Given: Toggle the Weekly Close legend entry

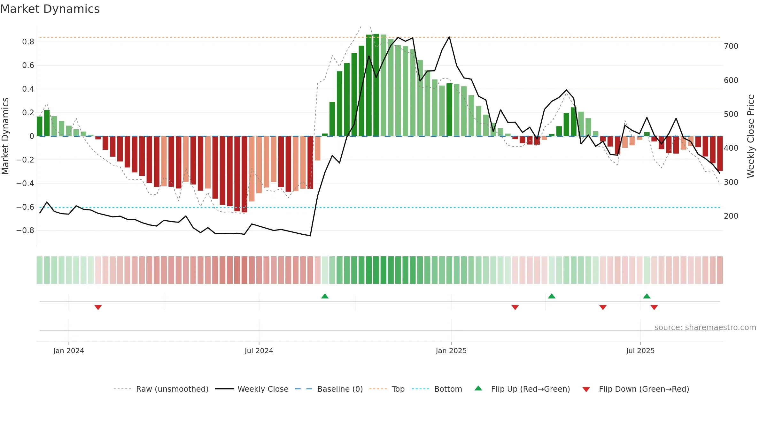Looking at the screenshot, I should (x=252, y=389).
